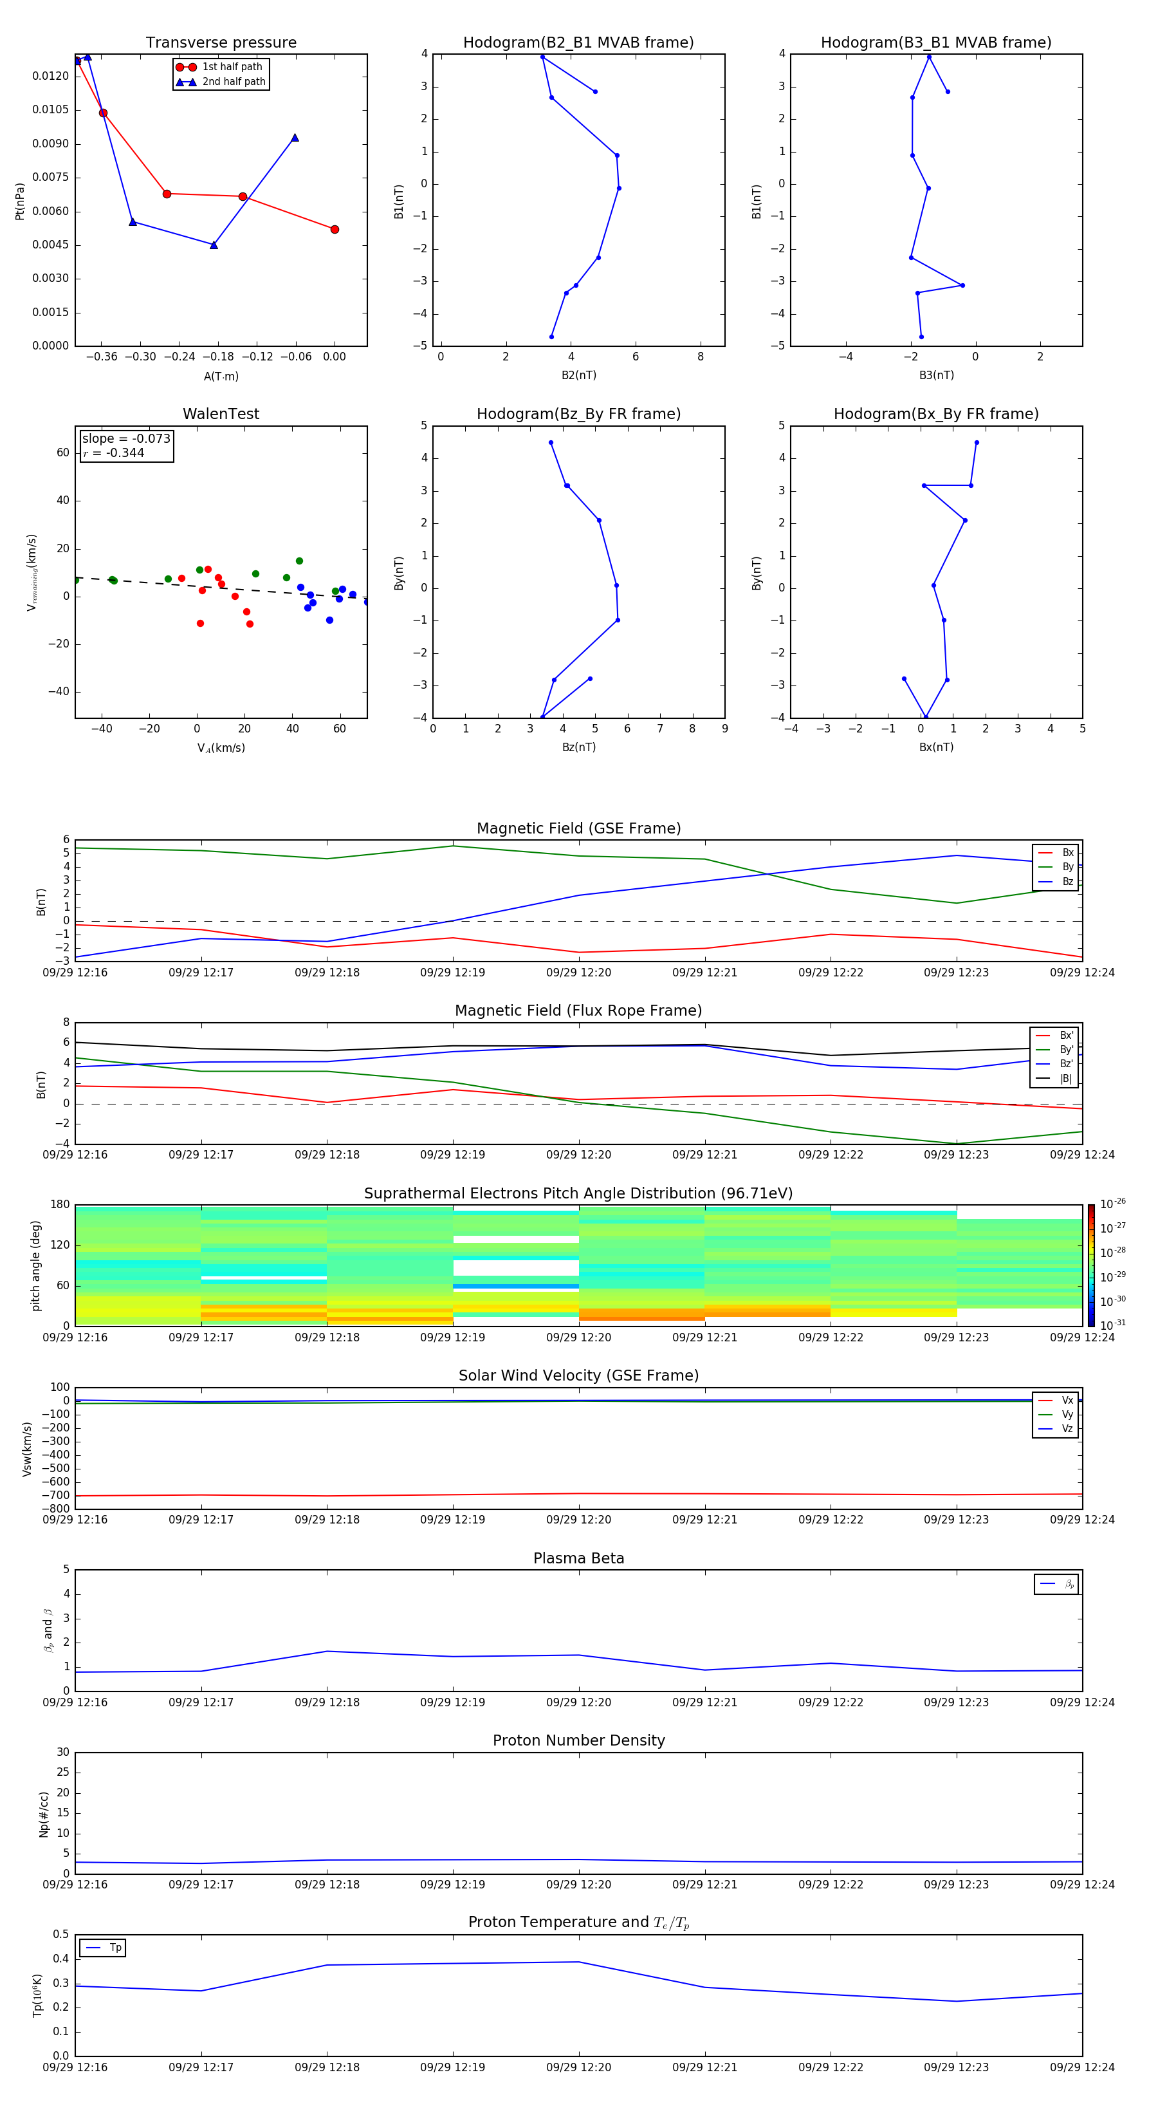Viewport: 1158px width, 2124px height.
Task: Click the "Hodogram(B2_B1 MVAB frame)" title
Action: pyautogui.click(x=578, y=43)
